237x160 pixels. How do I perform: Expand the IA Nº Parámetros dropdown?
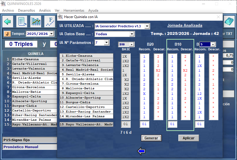coord(106,42)
